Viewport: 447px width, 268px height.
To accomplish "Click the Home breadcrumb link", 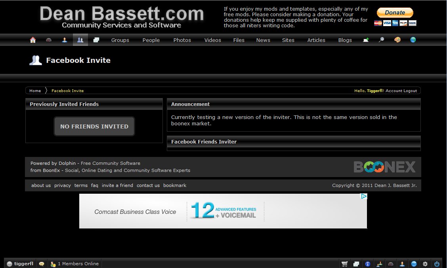I will 35,91.
